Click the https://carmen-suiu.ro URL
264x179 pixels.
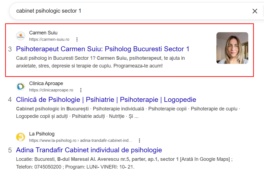click(x=49, y=39)
